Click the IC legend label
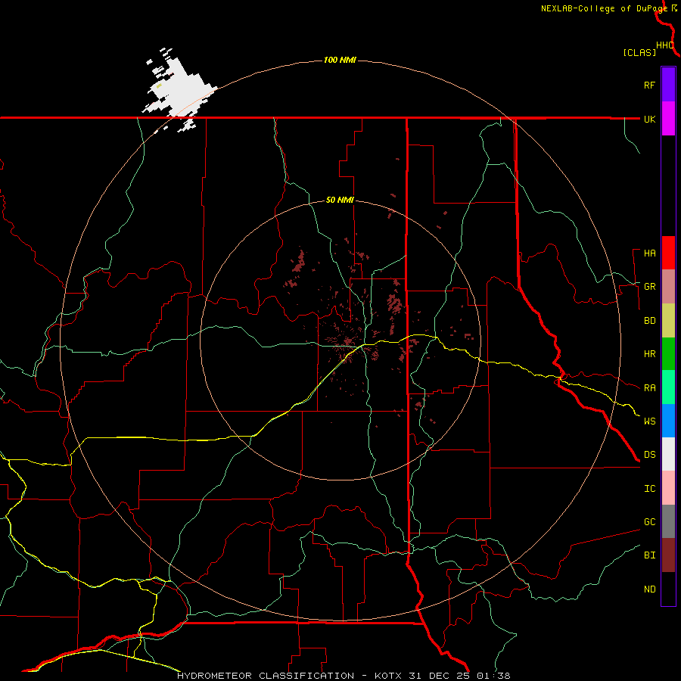Screen dimensions: 681x681 pos(649,489)
